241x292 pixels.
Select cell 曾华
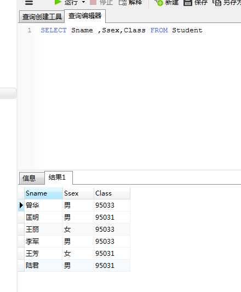pos(43,205)
